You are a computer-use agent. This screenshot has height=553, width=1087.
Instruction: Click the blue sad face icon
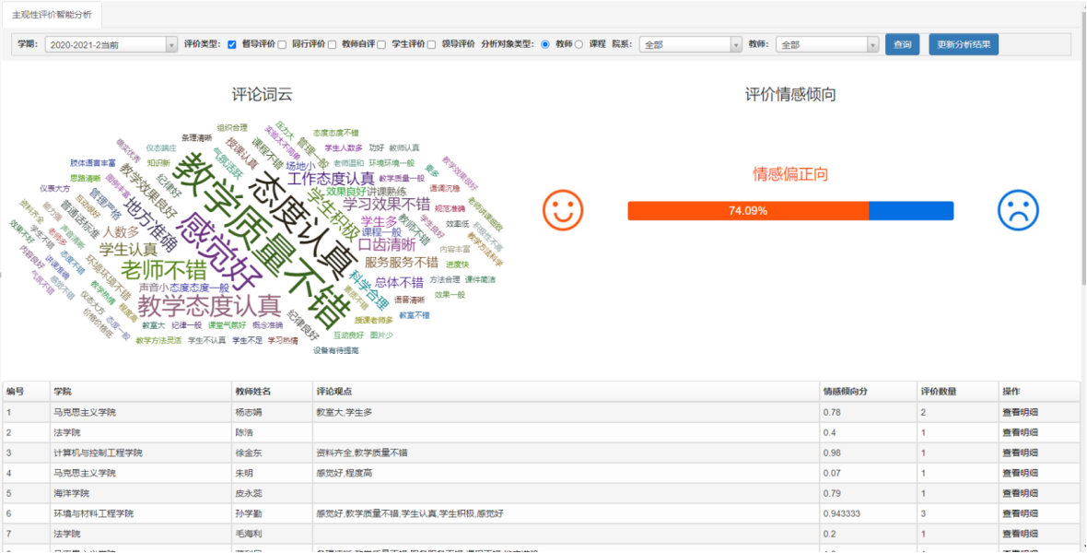point(1018,210)
